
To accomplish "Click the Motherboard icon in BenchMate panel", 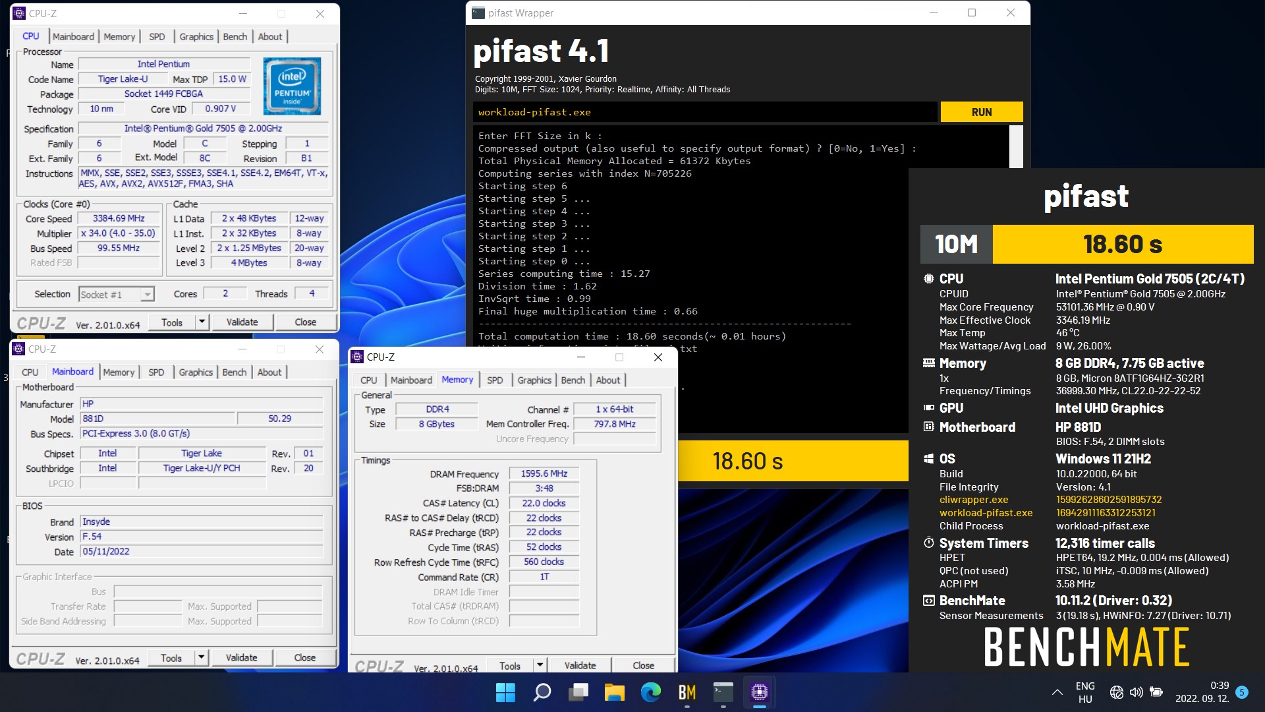I will [928, 427].
